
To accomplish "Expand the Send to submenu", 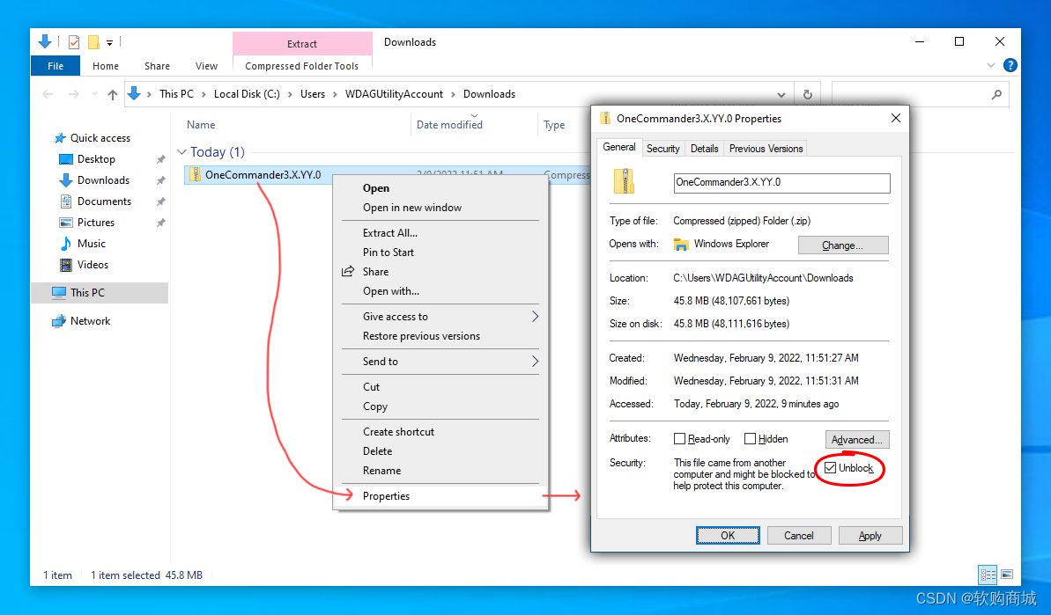I will (440, 362).
